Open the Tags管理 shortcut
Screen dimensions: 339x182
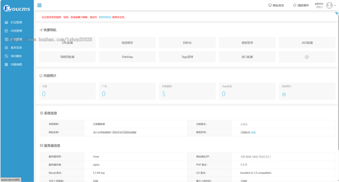187,57
